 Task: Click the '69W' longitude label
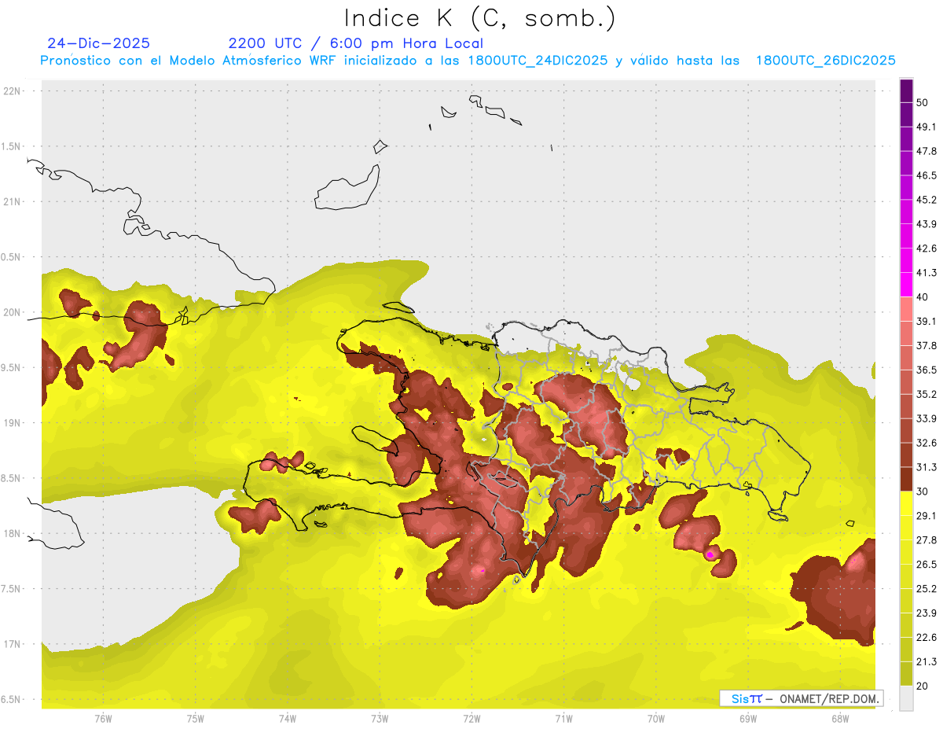click(x=748, y=719)
